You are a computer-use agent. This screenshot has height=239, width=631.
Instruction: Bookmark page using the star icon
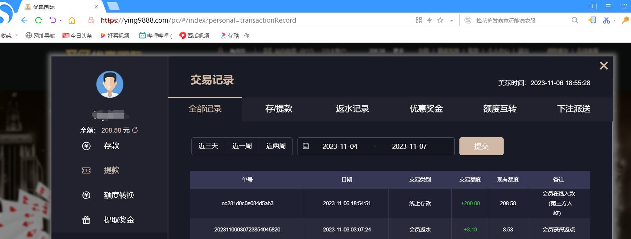tap(440, 20)
